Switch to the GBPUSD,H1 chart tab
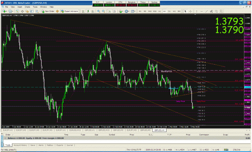This screenshot has width=252, height=152. pos(90,130)
